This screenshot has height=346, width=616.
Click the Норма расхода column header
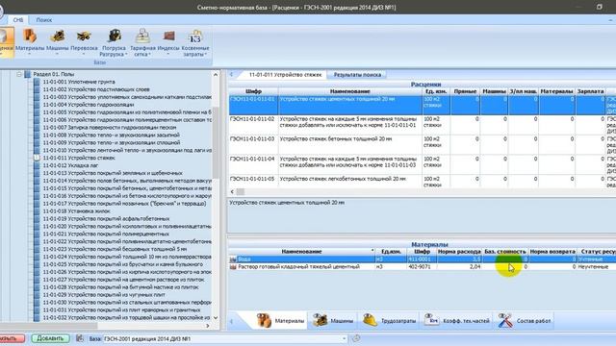click(x=459, y=252)
